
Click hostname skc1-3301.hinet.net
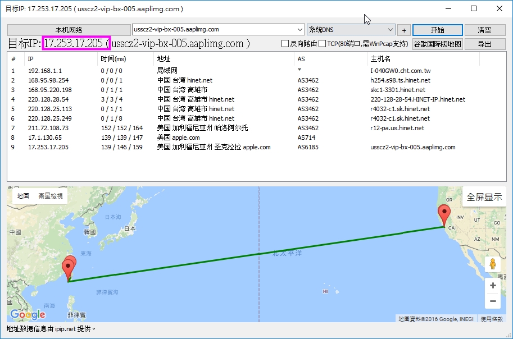398,90
